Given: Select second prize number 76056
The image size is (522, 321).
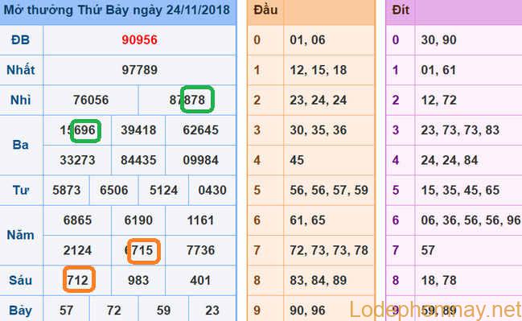Looking at the screenshot, I should pyautogui.click(x=91, y=100).
